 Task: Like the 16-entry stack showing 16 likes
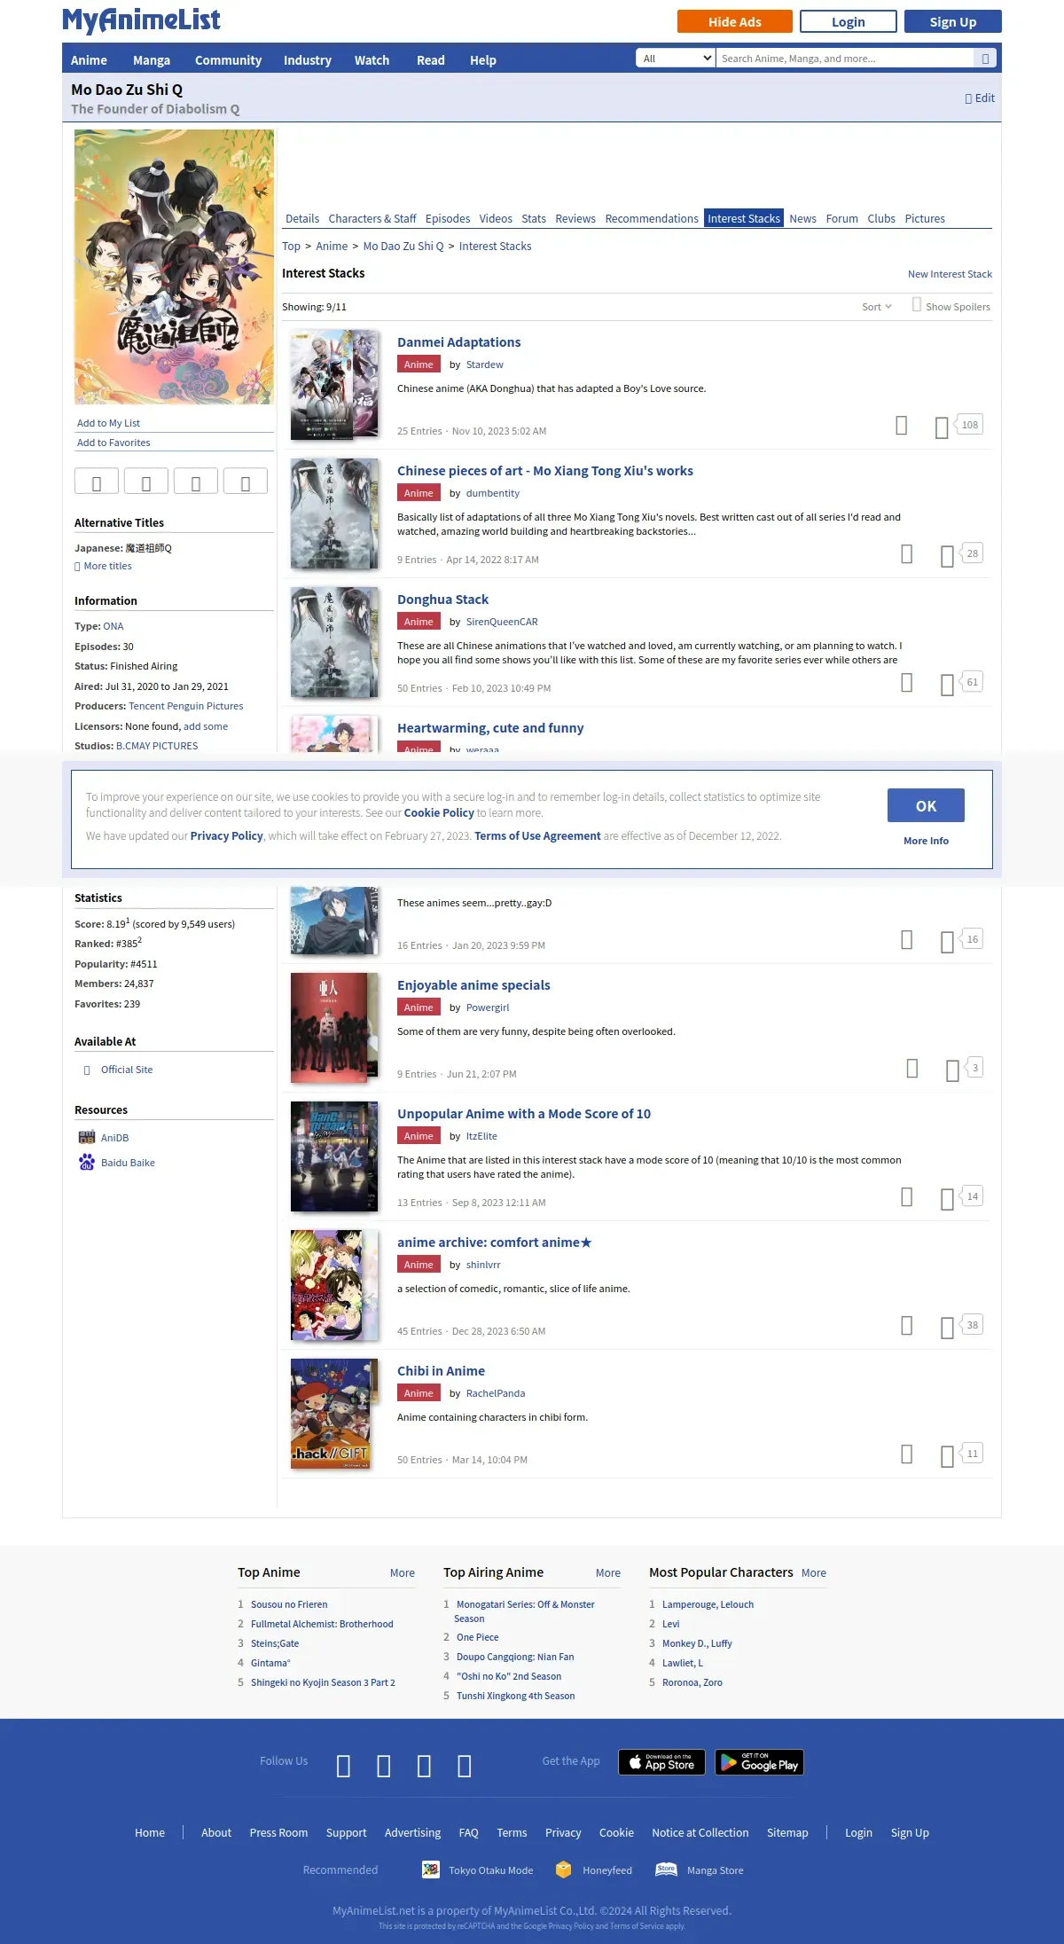click(947, 942)
